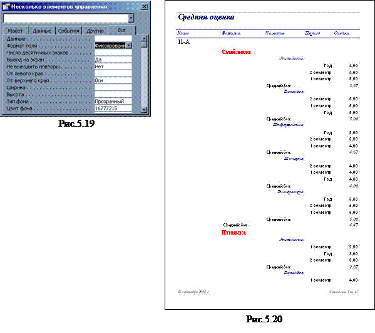Click the average value 2,67 in report

354,267
